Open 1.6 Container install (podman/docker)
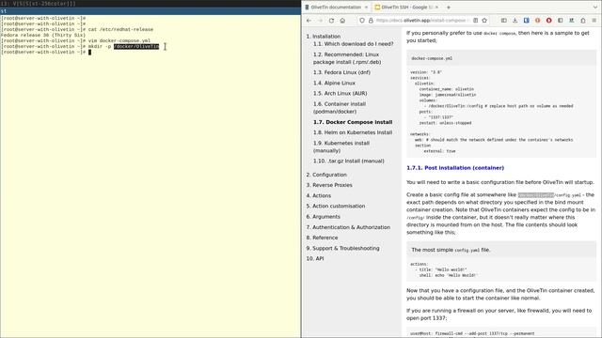Image resolution: width=602 pixels, height=338 pixels. (340, 108)
